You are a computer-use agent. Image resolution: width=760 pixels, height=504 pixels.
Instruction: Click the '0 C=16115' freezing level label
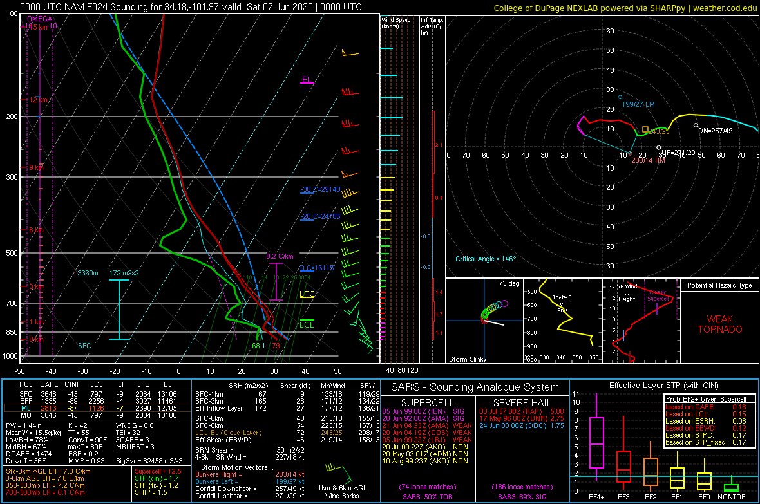tap(318, 268)
